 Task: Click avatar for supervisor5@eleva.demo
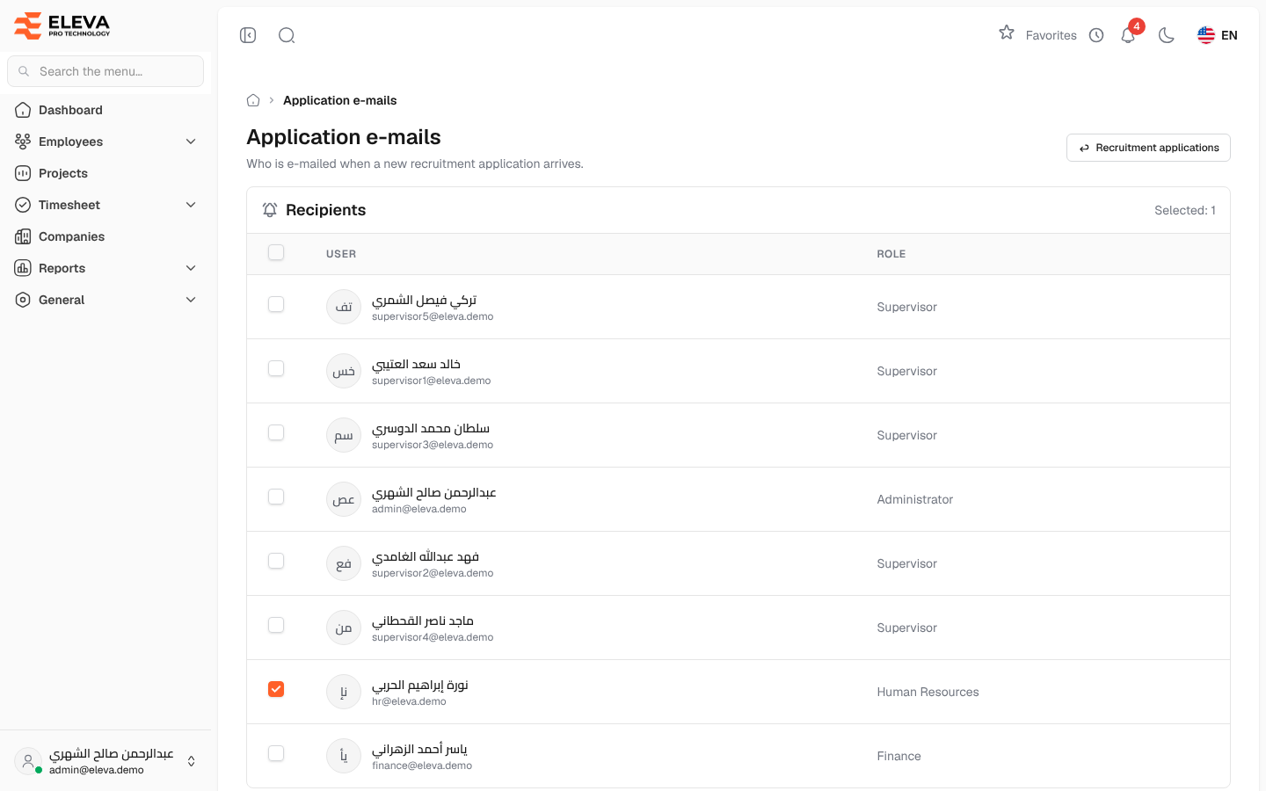point(344,307)
